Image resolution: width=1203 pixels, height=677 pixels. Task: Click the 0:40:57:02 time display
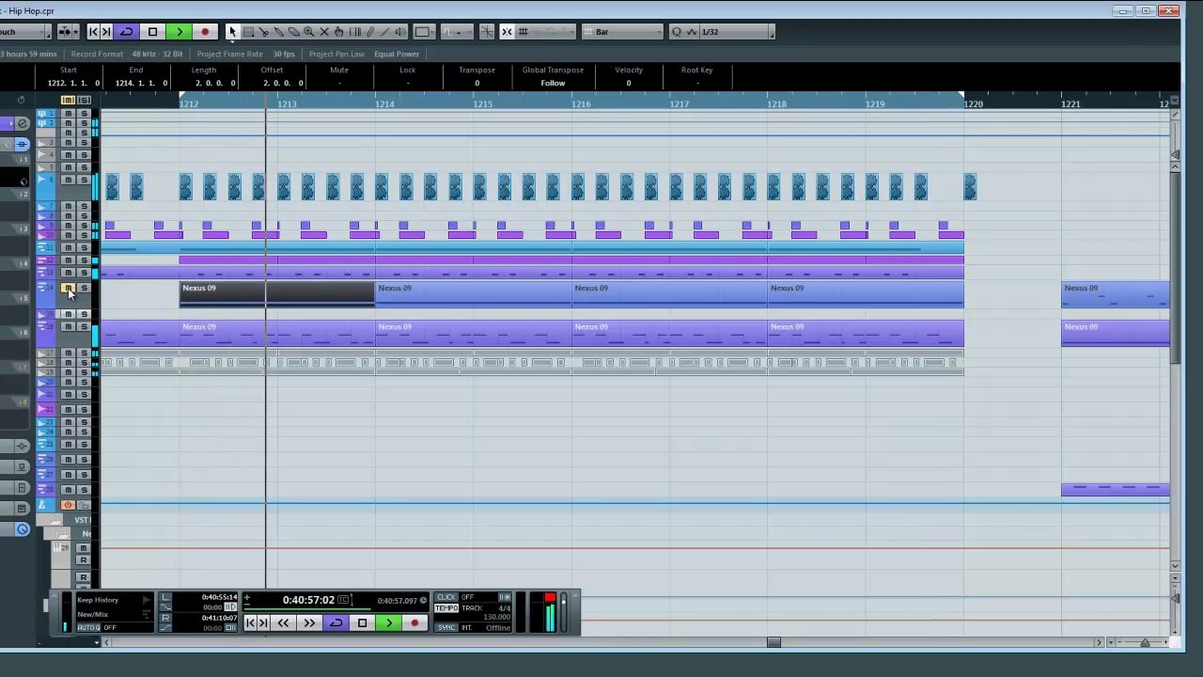tap(308, 600)
